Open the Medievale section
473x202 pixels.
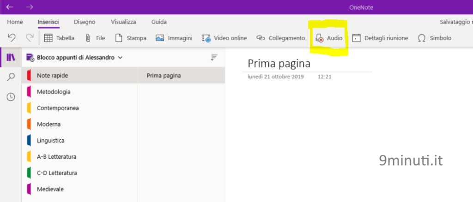pos(79,189)
